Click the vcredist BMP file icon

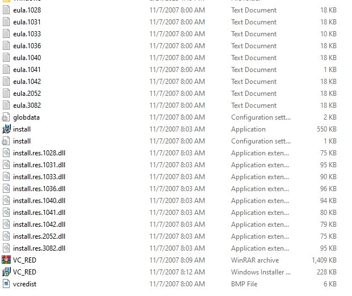click(x=6, y=284)
